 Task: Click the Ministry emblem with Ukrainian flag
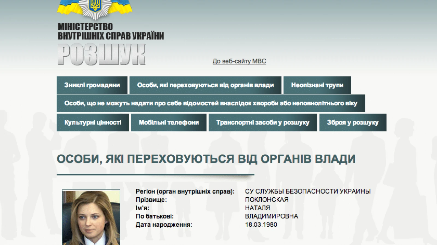tap(95, 9)
